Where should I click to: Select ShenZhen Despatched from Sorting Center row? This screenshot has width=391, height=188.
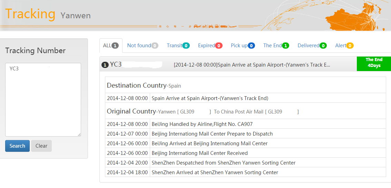[245, 162]
